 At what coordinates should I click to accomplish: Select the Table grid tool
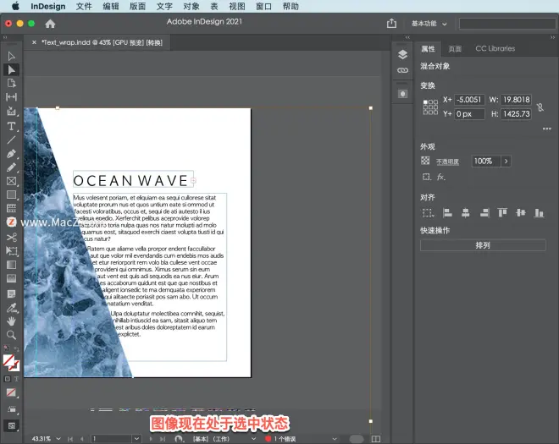11,208
